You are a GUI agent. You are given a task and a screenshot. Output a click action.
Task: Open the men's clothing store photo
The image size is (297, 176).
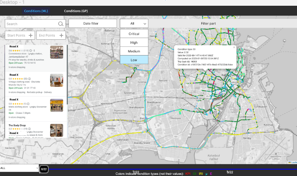56,105
